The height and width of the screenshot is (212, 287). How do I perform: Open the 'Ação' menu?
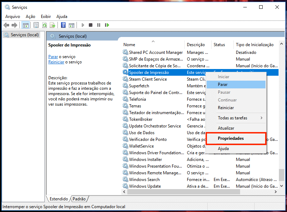click(30, 17)
